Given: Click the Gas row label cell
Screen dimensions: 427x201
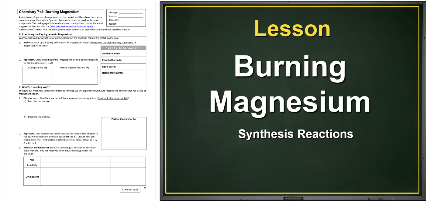Looking at the screenshot, I should point(32,160).
